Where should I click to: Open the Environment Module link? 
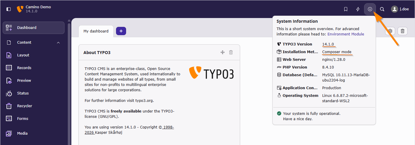[x=346, y=34]
